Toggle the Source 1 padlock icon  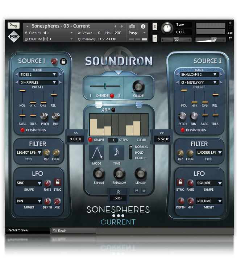(x=63, y=62)
